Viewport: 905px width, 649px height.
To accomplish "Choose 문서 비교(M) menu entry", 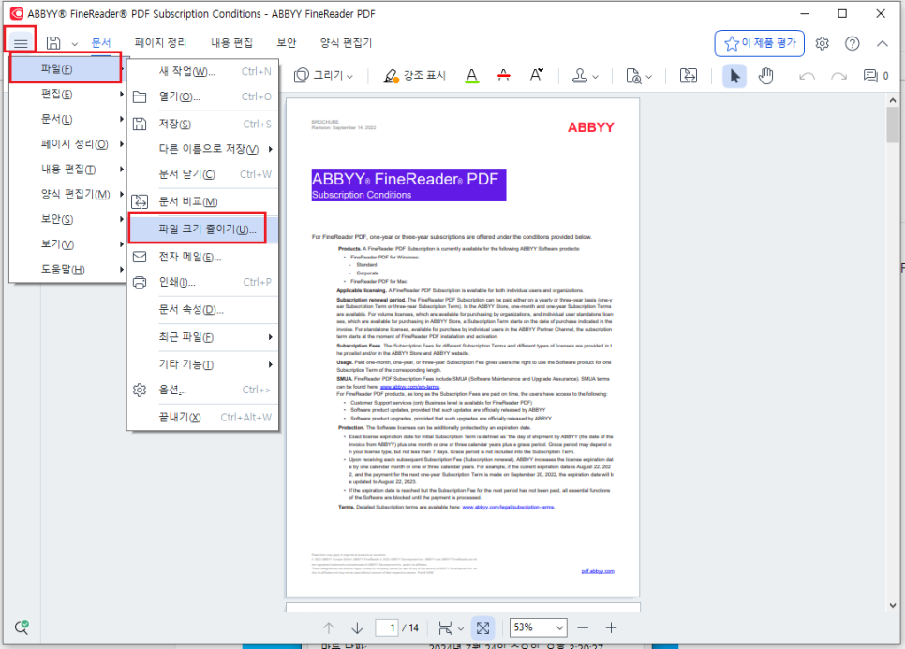I will [202, 201].
